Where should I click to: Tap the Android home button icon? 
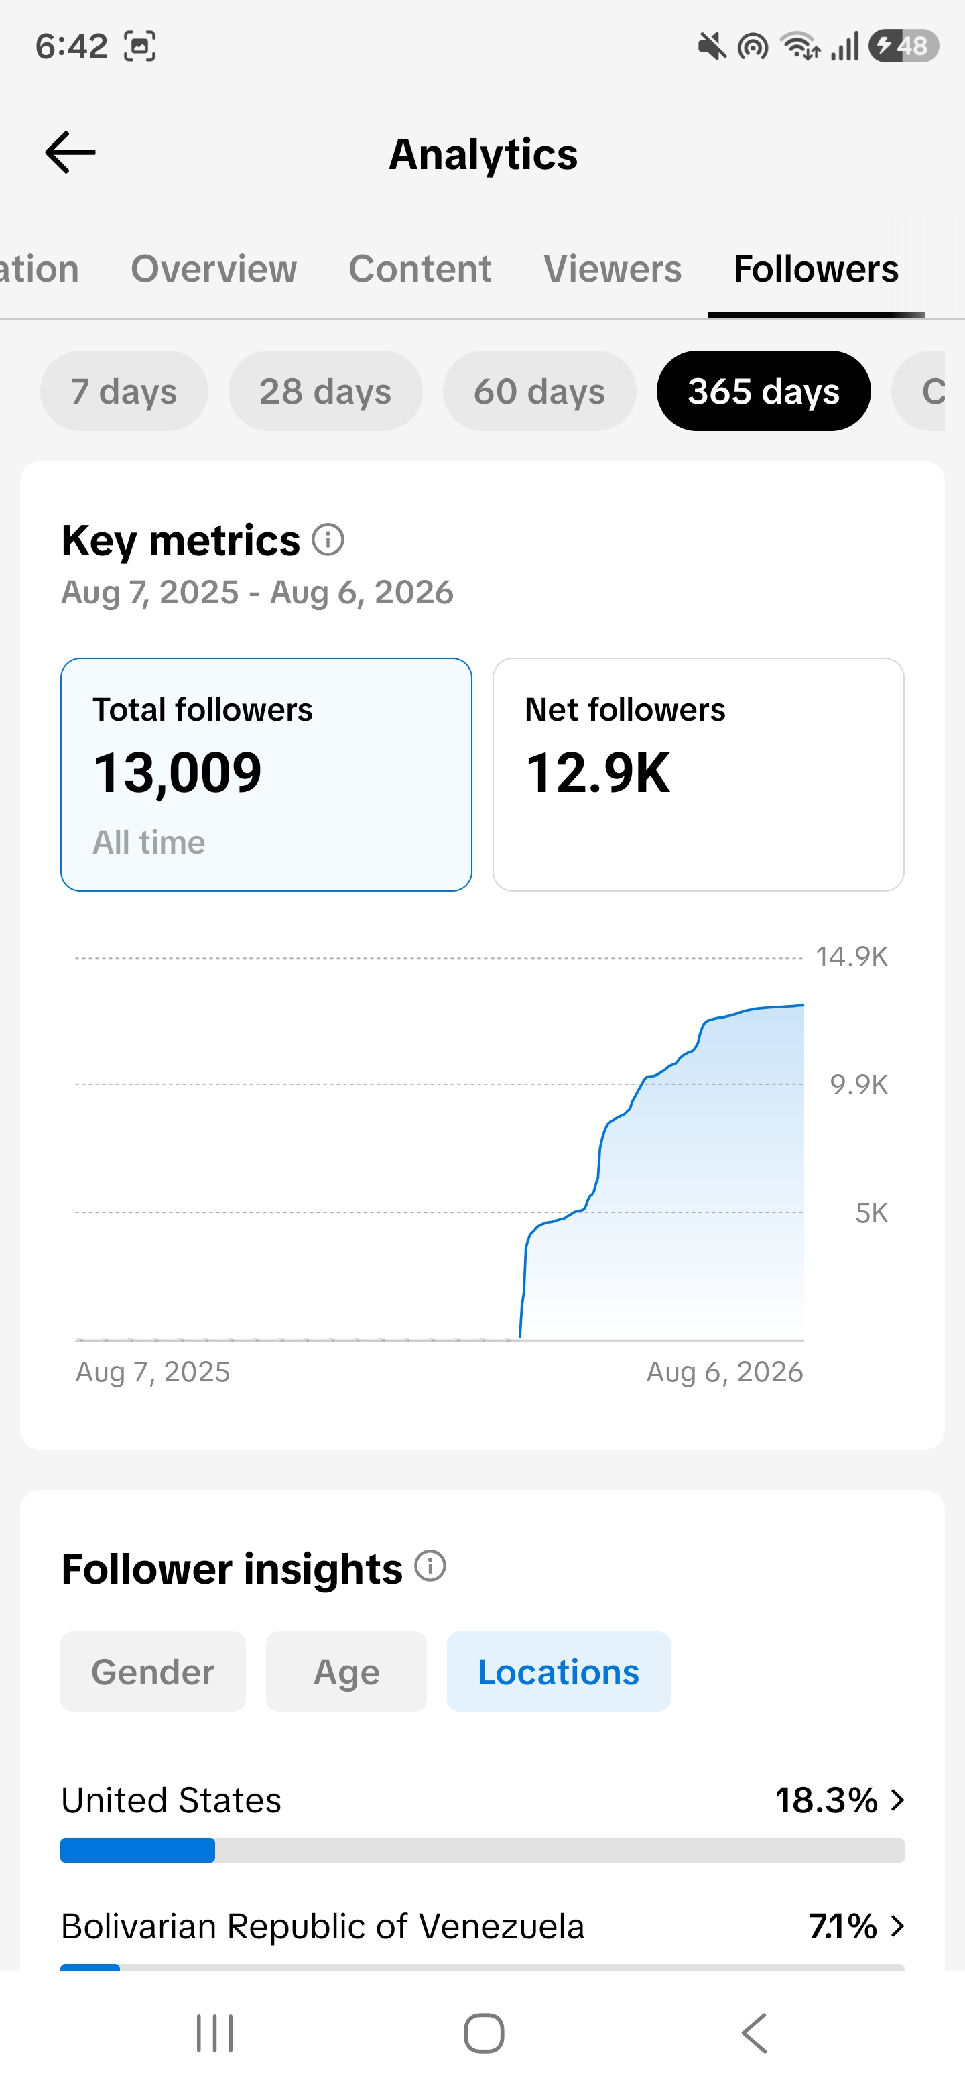coord(484,2034)
